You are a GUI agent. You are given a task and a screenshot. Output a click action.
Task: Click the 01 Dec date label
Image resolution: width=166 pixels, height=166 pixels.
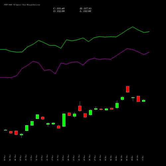106,158
